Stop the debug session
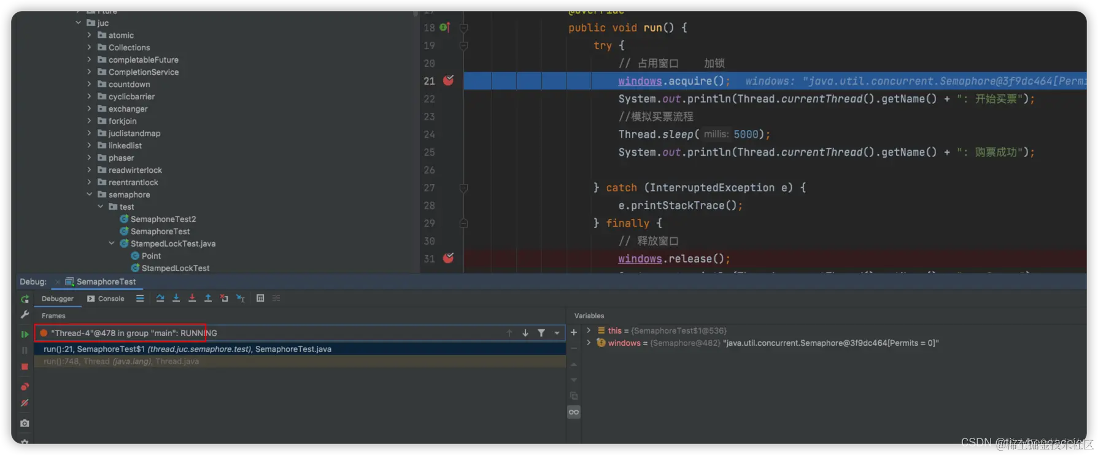1098x455 pixels. (x=25, y=367)
